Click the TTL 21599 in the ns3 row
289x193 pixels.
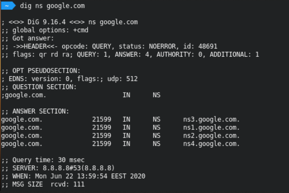click(101, 119)
